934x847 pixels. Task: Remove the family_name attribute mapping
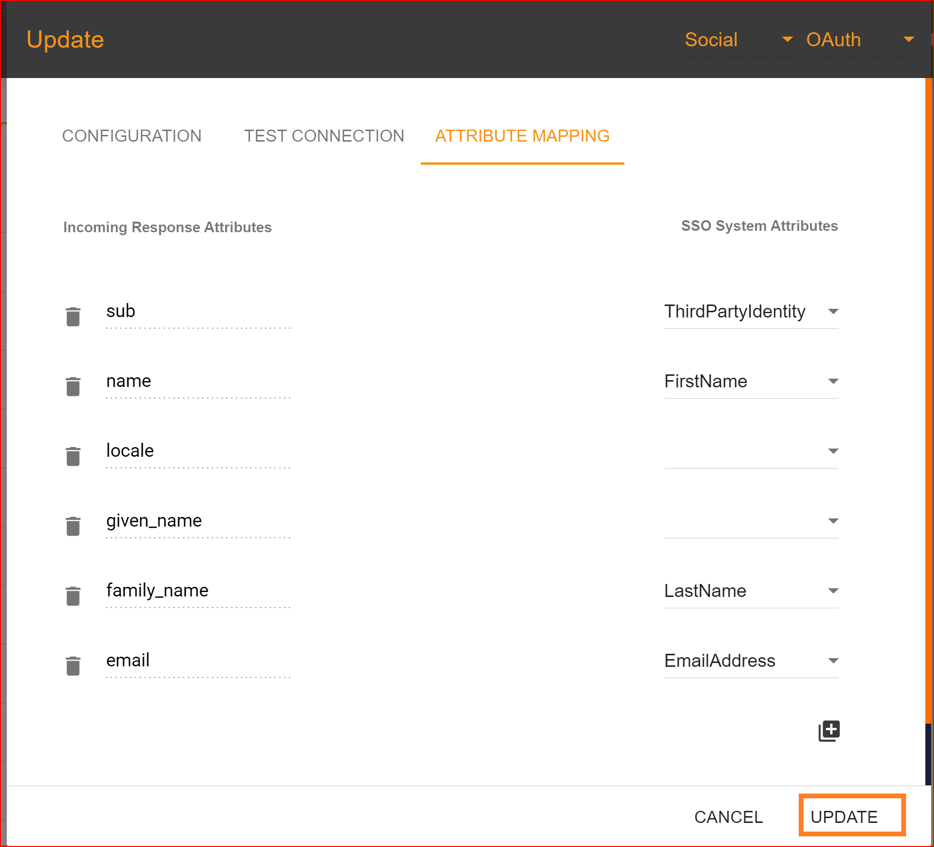pyautogui.click(x=73, y=596)
